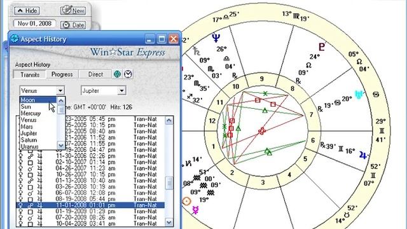
Task: Open the Venus planet dropdown arrow
Action: 60,90
